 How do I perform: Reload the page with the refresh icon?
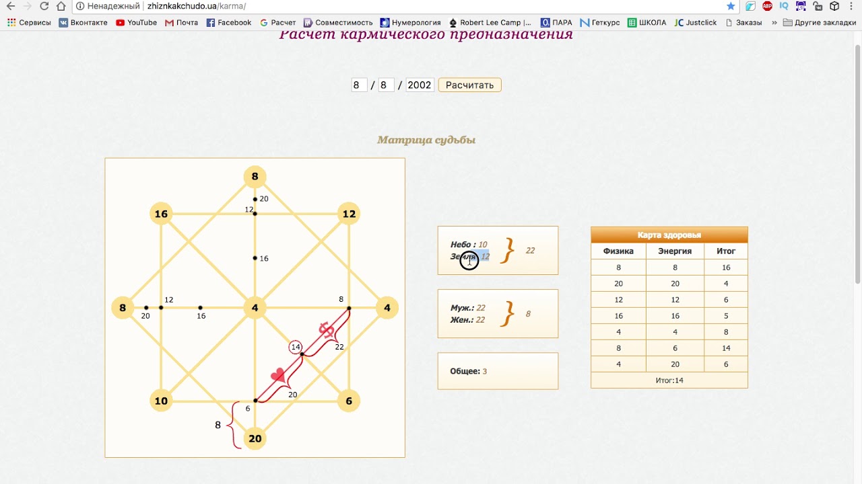(x=44, y=6)
